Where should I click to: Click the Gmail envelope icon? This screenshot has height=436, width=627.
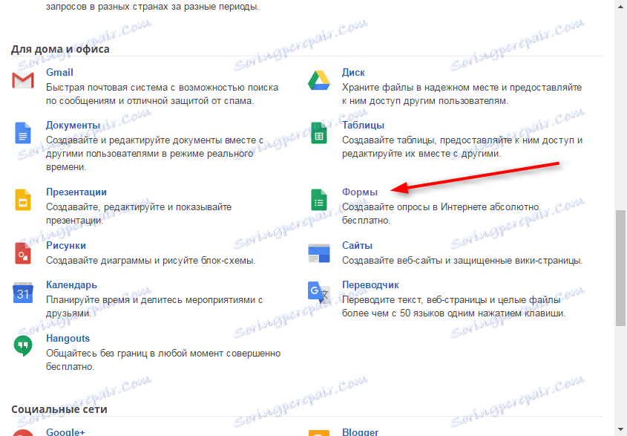point(23,80)
